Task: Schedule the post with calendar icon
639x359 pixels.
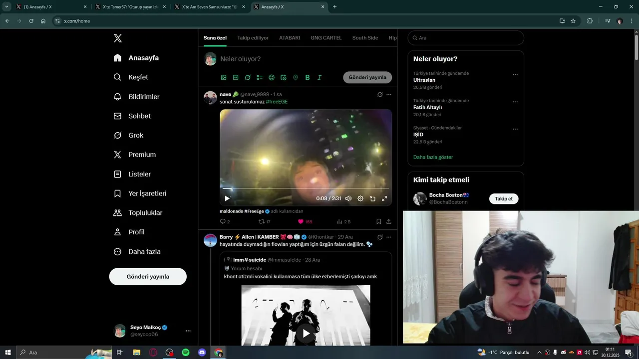Action: point(284,77)
